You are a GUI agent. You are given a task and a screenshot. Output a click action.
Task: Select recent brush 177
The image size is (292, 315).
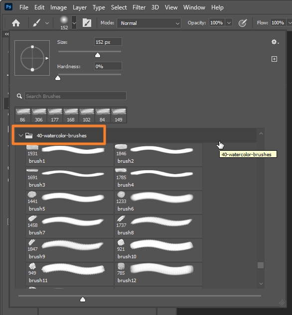coord(55,115)
